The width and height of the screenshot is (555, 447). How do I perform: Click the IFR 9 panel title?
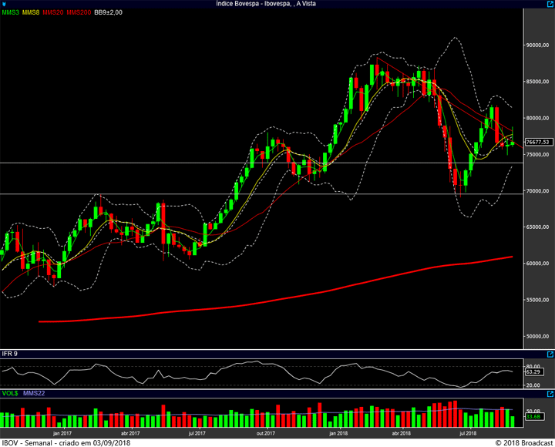[10, 354]
